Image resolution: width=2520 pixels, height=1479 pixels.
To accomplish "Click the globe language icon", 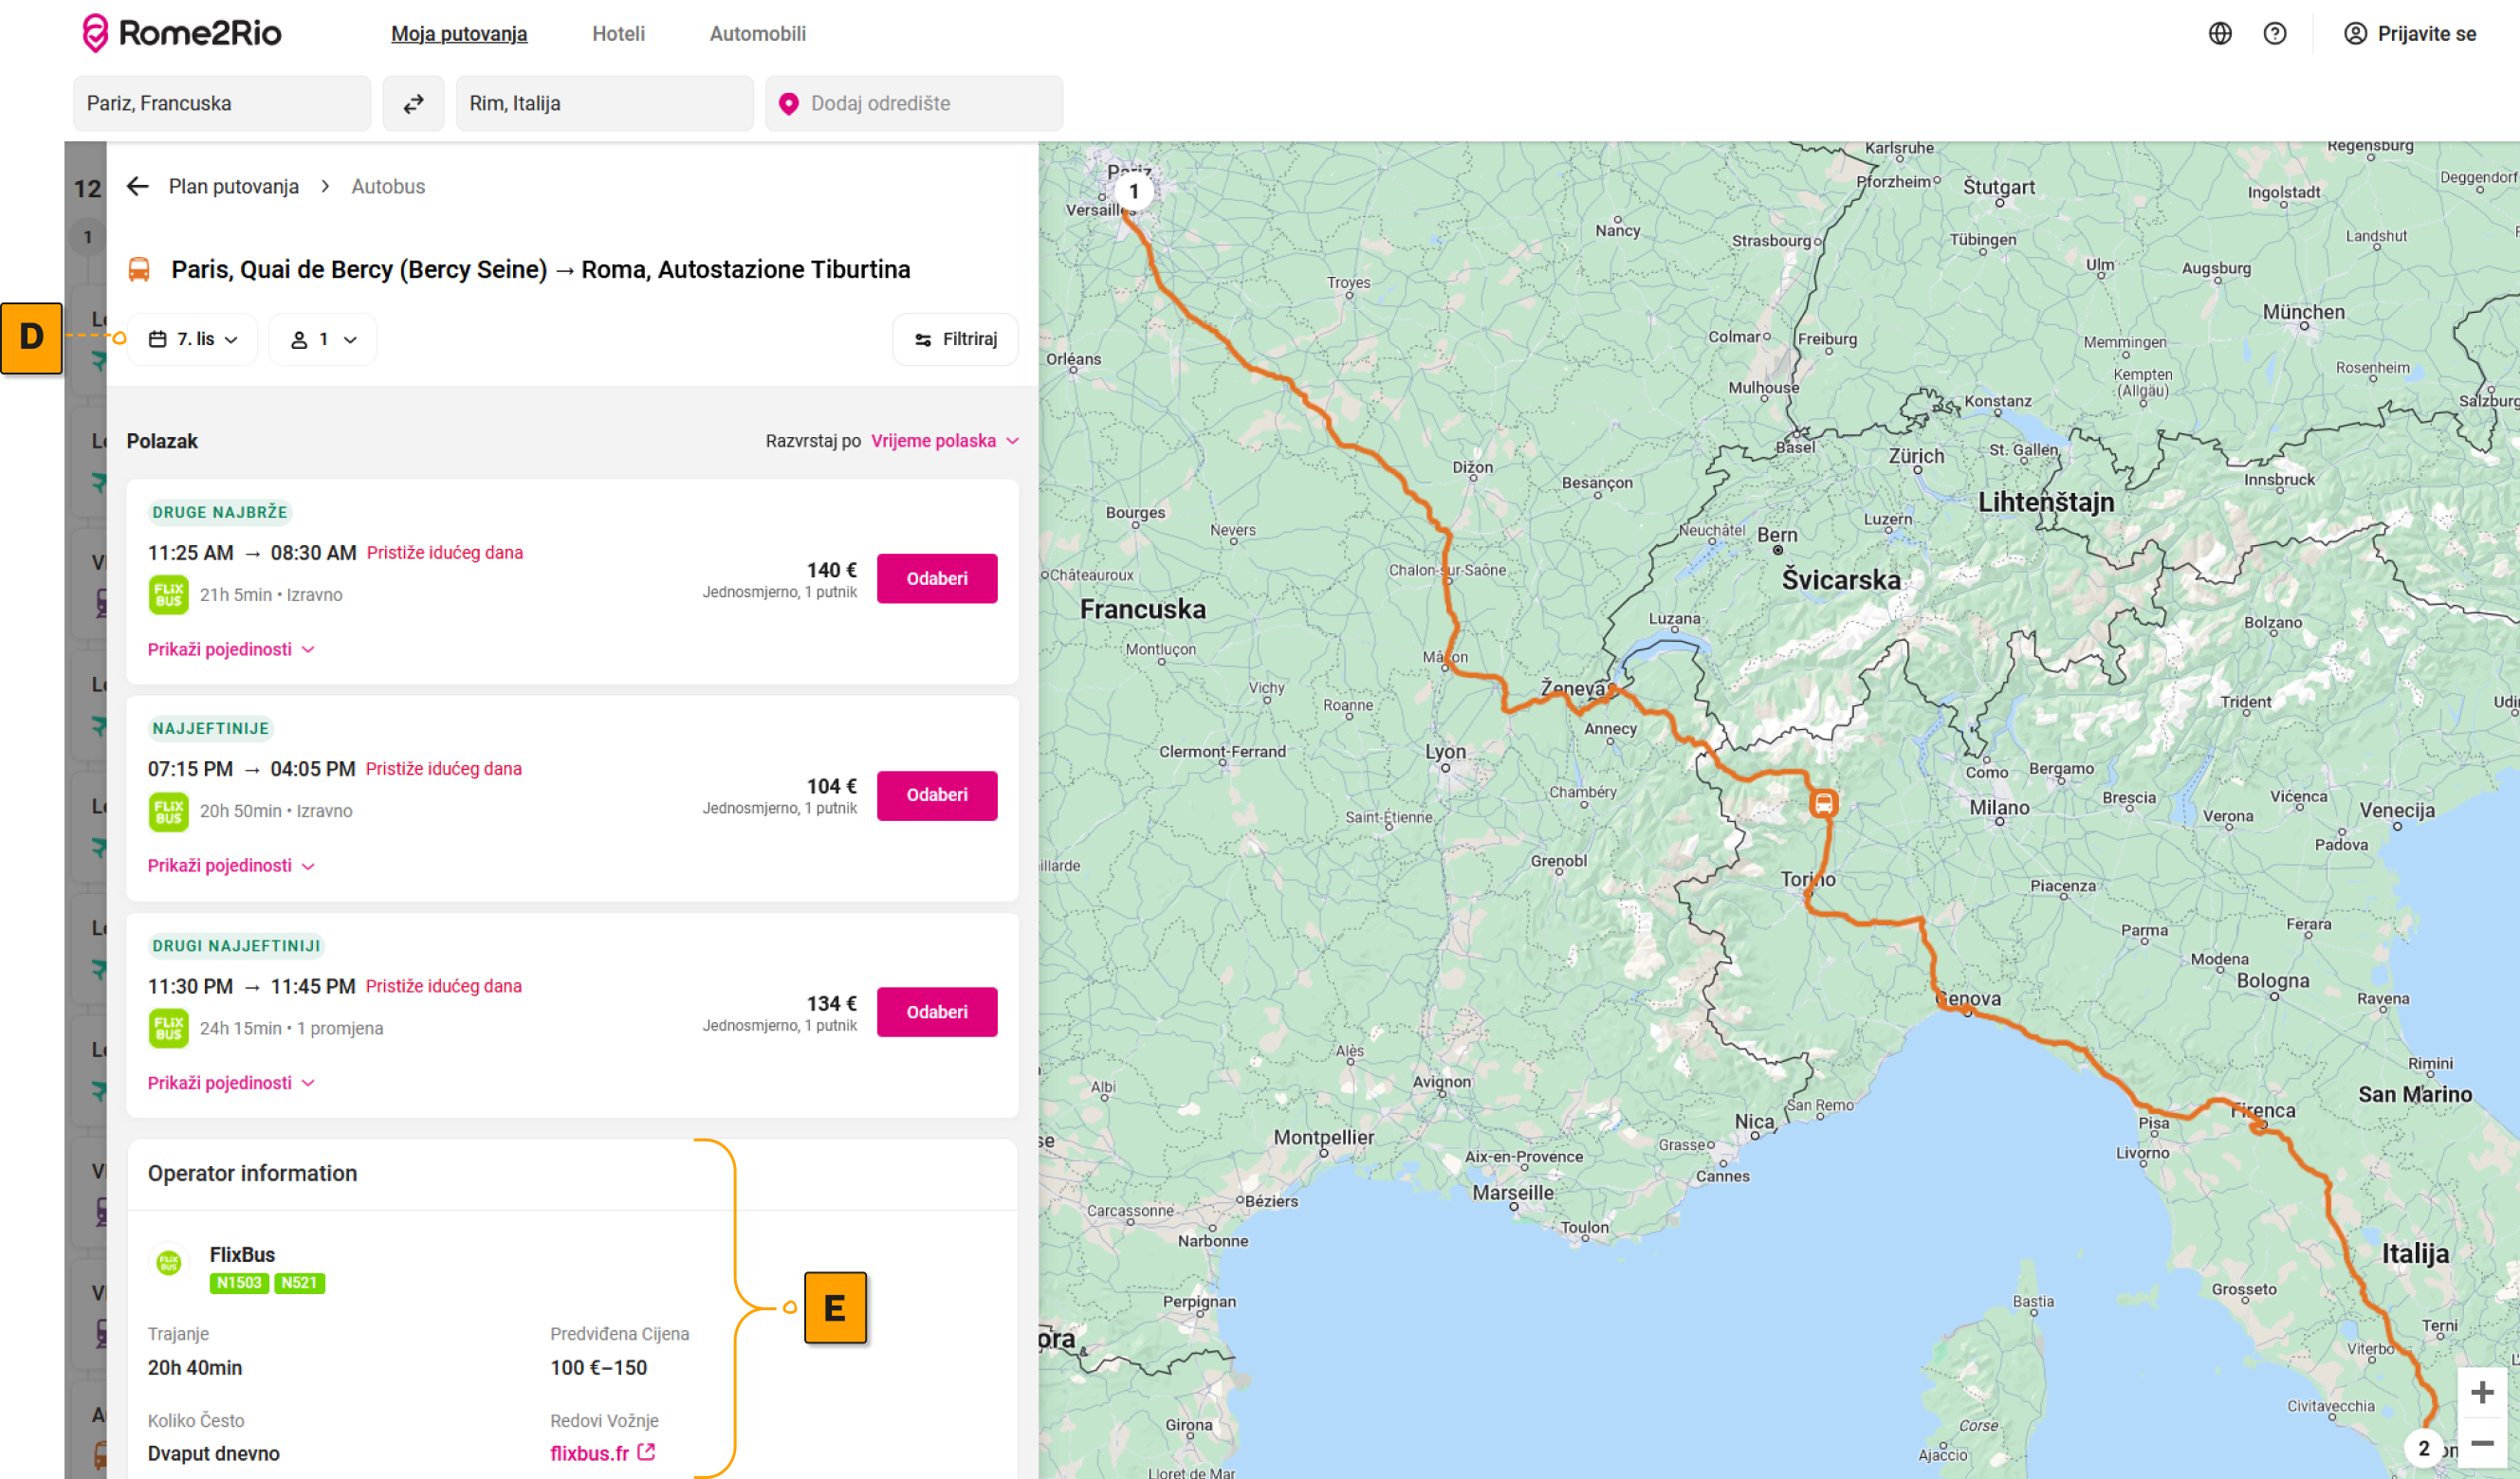I will pyautogui.click(x=2219, y=34).
